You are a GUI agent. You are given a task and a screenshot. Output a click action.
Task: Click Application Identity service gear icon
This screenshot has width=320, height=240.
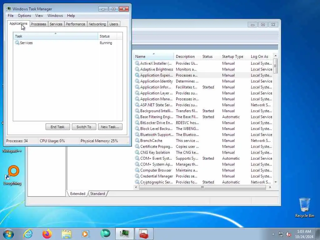click(137, 81)
